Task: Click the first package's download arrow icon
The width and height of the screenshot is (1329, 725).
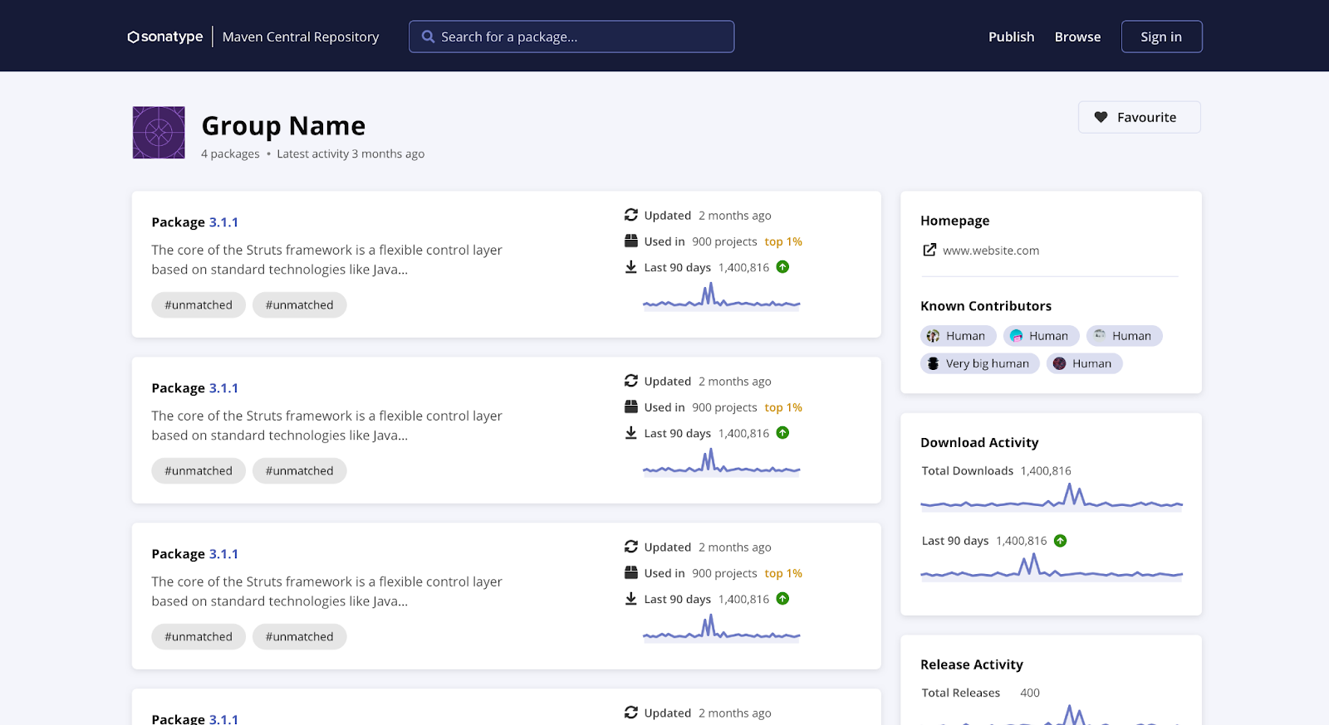Action: (x=631, y=267)
